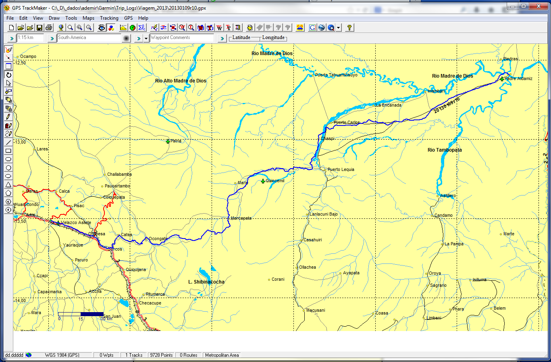Select the Zoom Out magnifier tool
551x362 pixels.
click(89, 28)
